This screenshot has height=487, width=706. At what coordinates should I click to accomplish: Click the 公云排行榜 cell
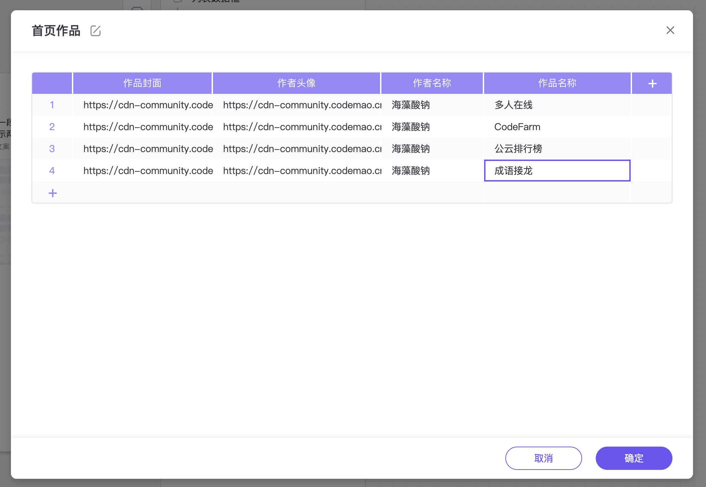coord(557,149)
